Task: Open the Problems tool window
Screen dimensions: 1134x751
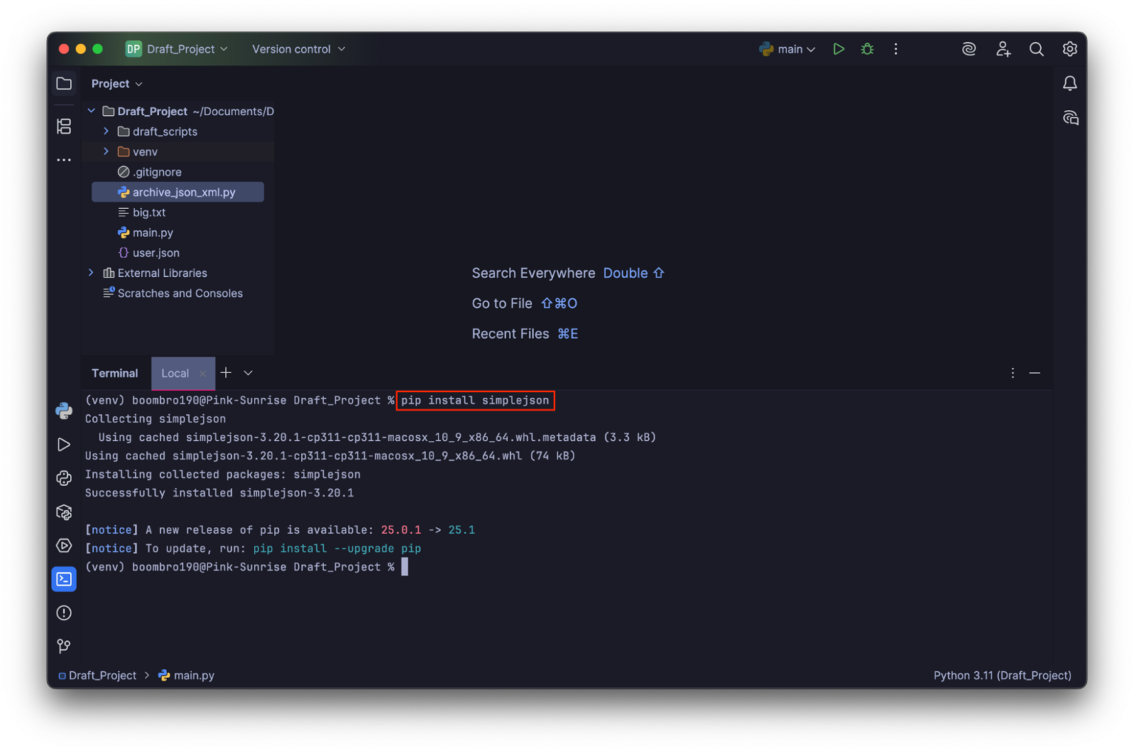Action: coord(63,612)
